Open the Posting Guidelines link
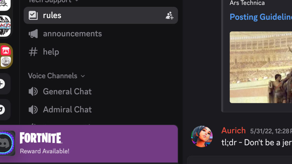This screenshot has height=164, width=292. (x=261, y=17)
